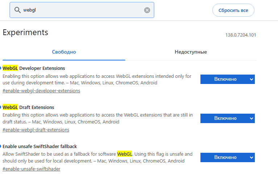
Task: Click the version number 138.0.7204.101
Action: 241,35
